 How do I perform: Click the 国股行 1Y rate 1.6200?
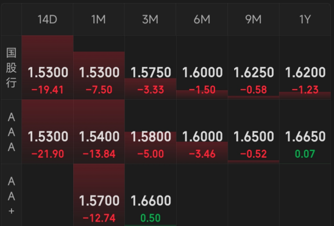click(305, 72)
